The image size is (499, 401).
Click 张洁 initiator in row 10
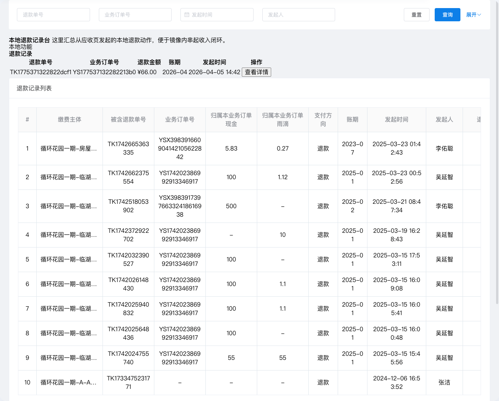coord(444,383)
